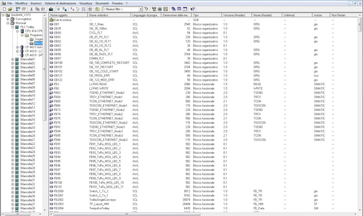This screenshot has height=216, width=363.
Task: Click the Paste icon in the toolbar
Action: click(x=43, y=9)
